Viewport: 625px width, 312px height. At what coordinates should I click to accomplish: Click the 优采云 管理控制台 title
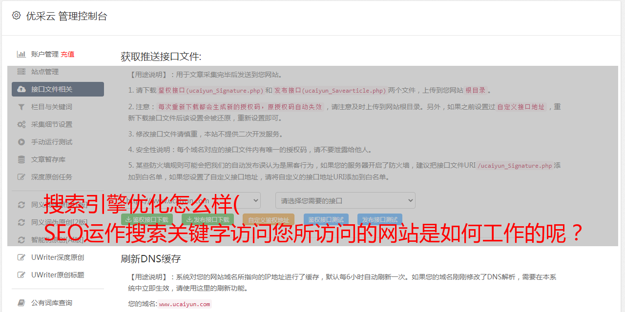66,16
